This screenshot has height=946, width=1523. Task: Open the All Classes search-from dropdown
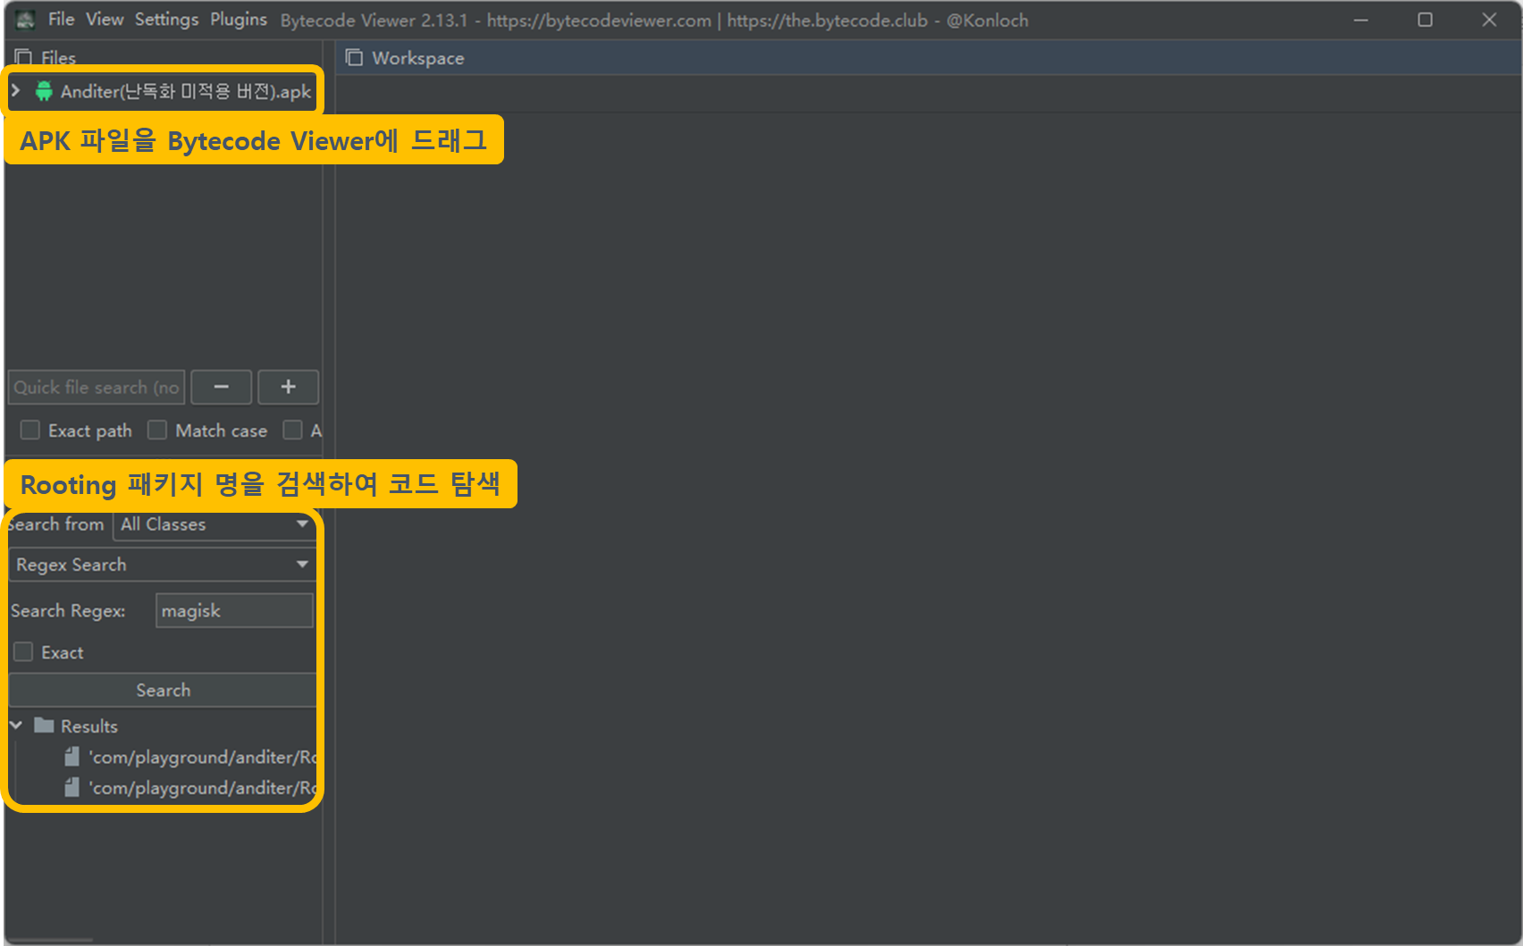pos(215,524)
